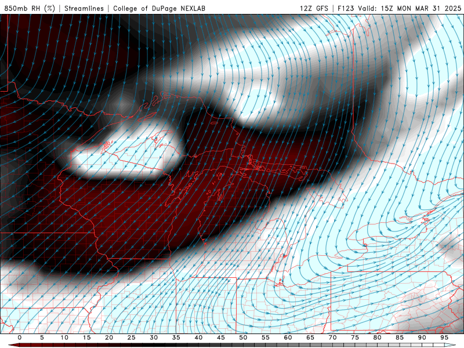The height and width of the screenshot is (348, 464).
Task: Select the "65" legend label
Action: (x=310, y=338)
